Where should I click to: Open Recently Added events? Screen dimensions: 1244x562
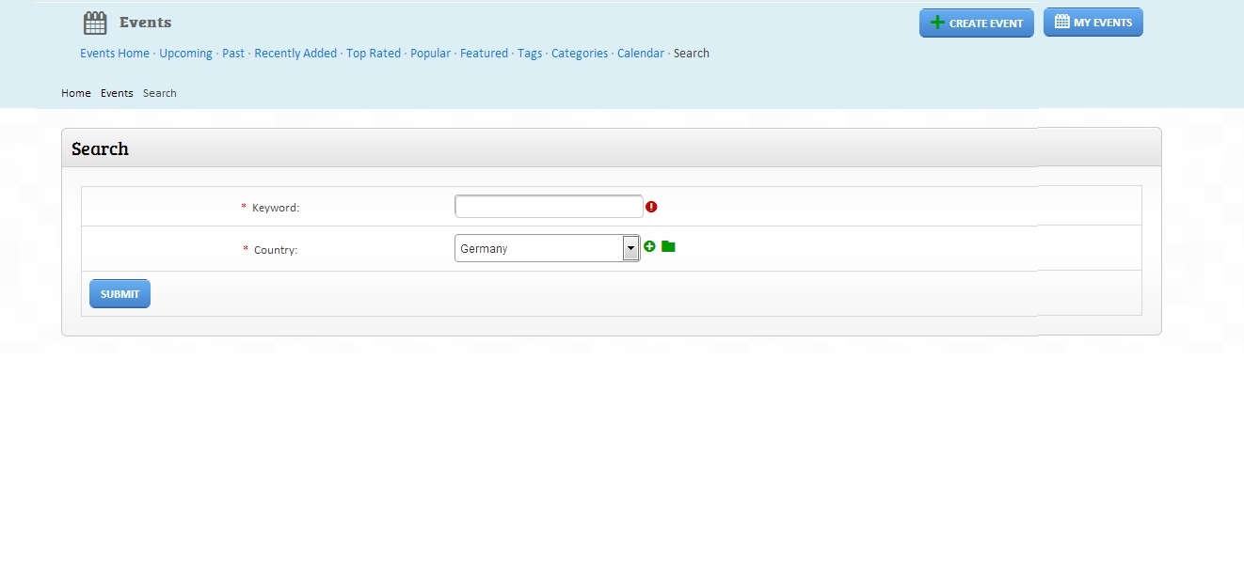click(295, 54)
